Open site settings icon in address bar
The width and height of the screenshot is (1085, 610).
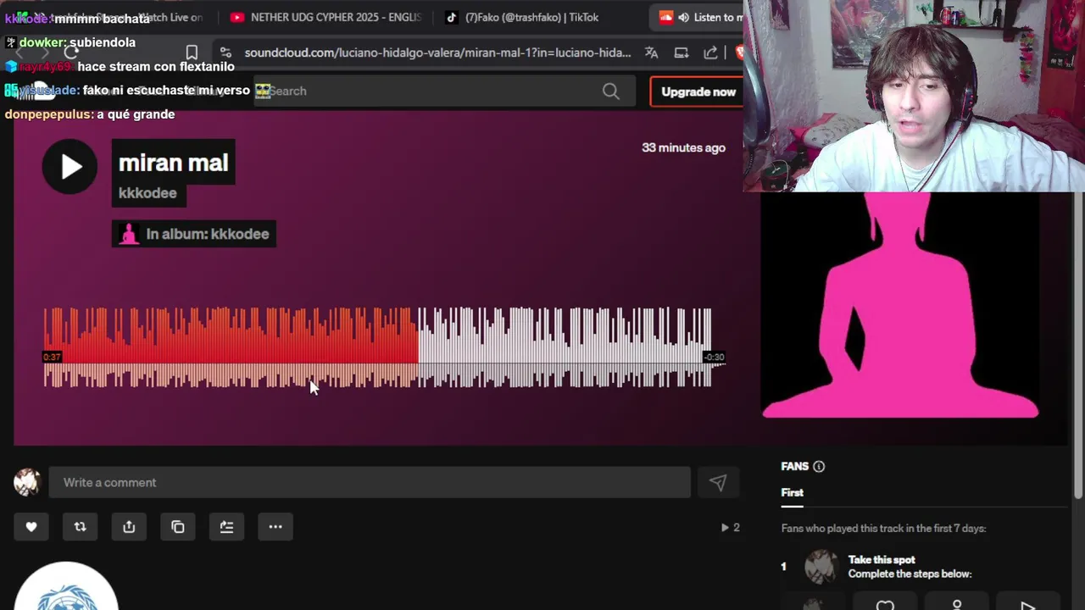pos(225,53)
